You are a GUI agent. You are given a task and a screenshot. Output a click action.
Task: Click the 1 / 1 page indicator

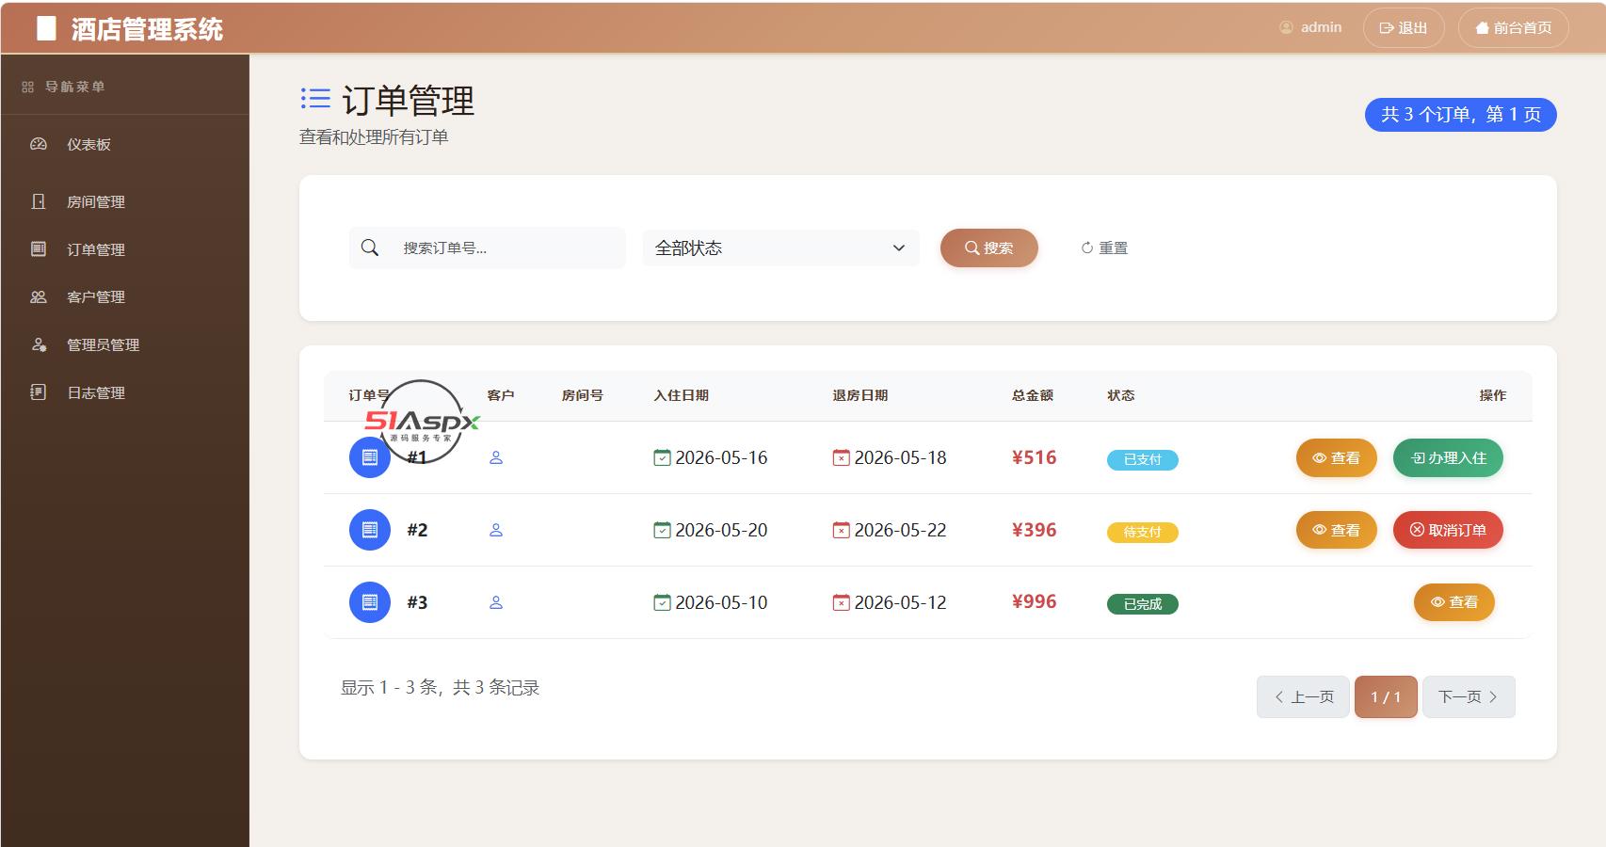pyautogui.click(x=1386, y=696)
